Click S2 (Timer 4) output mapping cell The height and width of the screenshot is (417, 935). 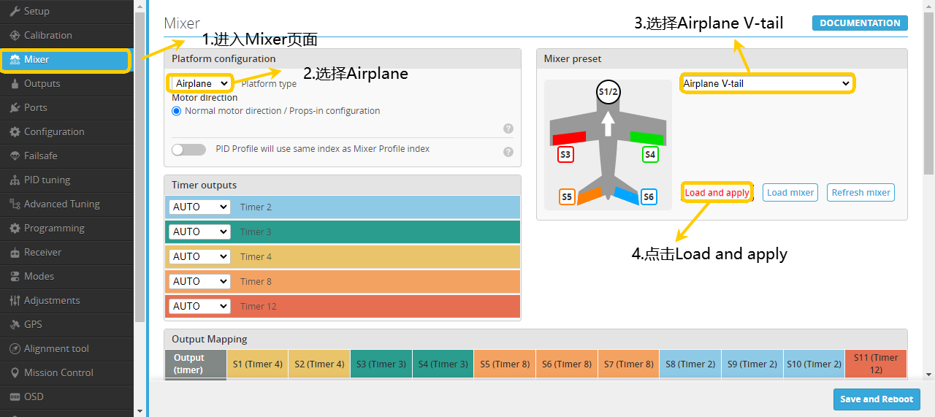tap(320, 364)
